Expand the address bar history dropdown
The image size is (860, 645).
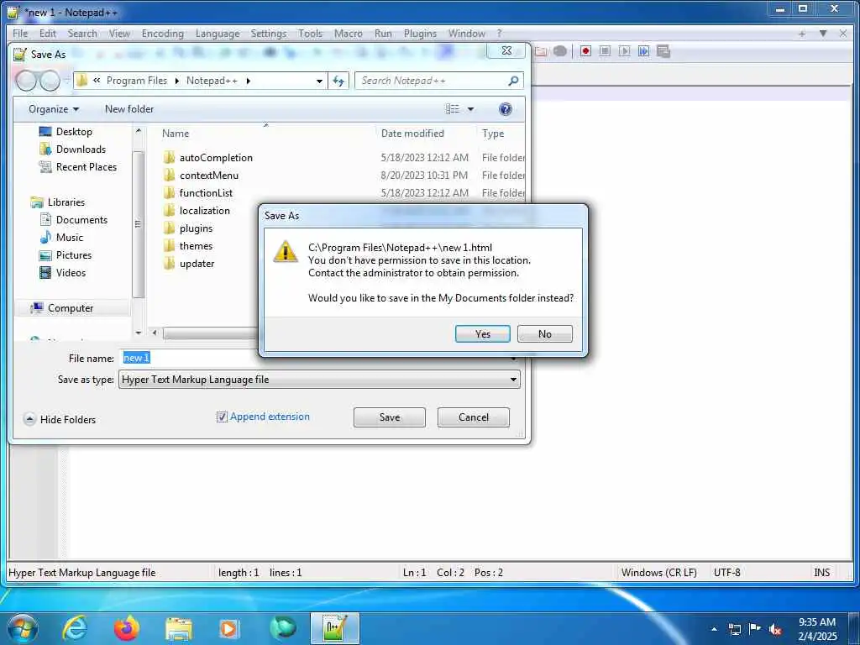tap(319, 81)
